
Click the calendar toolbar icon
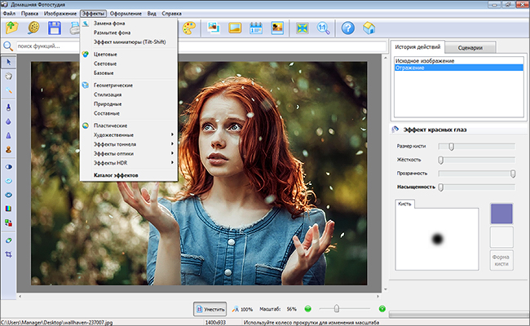(256, 29)
